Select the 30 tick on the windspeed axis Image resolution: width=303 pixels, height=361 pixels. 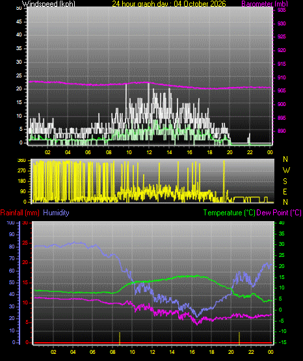pyautogui.click(x=19, y=62)
